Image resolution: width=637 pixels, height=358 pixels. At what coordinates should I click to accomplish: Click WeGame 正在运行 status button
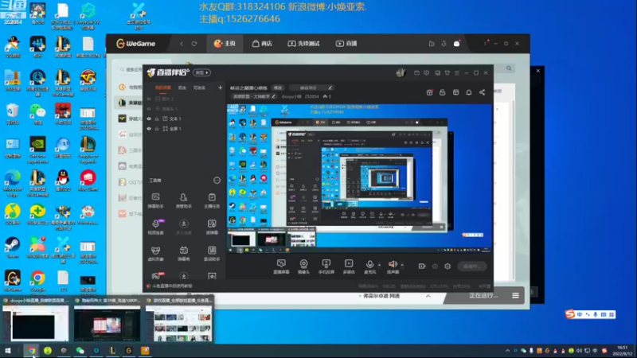click(483, 295)
